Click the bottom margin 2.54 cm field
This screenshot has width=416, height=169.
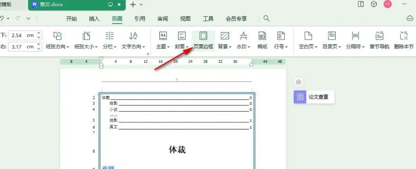pos(22,35)
